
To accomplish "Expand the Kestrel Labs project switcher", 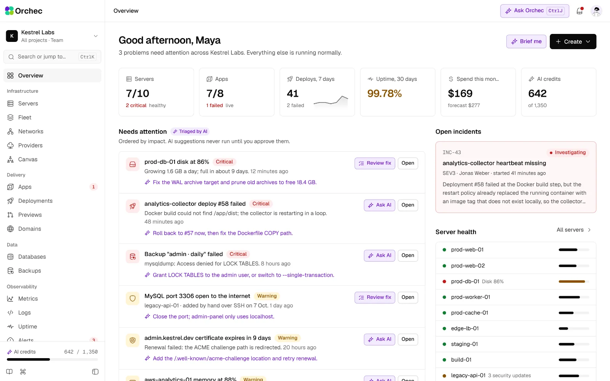I will click(x=52, y=36).
